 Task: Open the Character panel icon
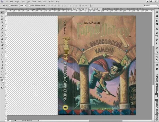(157, 57)
